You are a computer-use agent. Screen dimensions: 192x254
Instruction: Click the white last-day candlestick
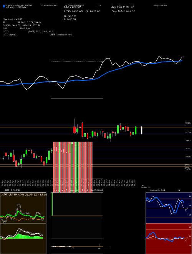click(x=142, y=130)
